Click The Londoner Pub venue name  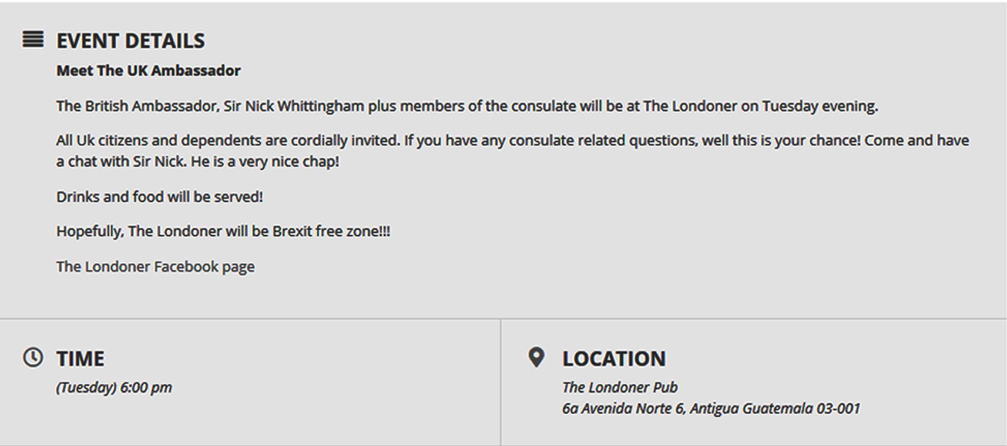click(x=620, y=387)
